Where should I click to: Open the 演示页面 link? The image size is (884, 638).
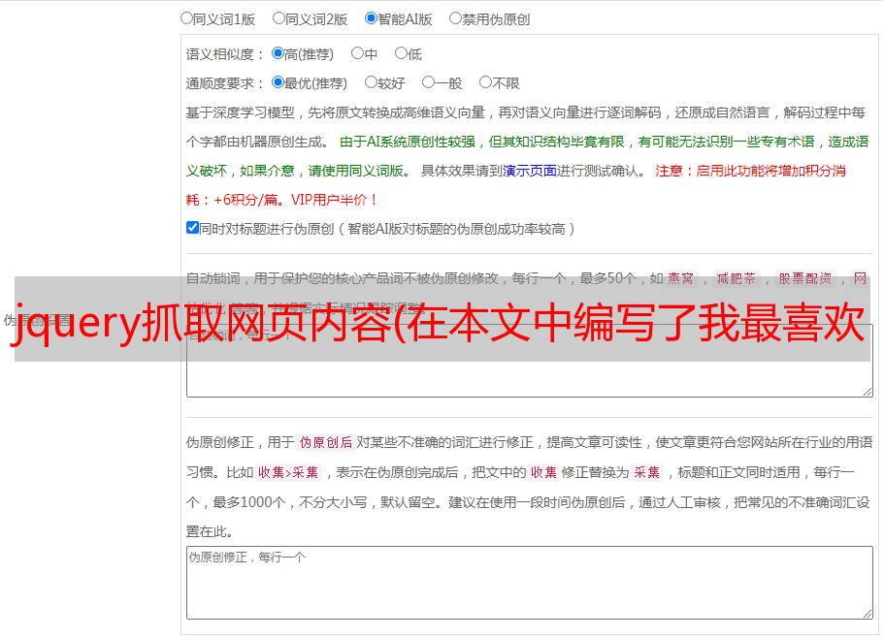(x=530, y=171)
